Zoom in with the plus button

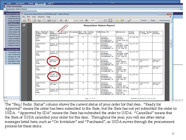click(87, 20)
